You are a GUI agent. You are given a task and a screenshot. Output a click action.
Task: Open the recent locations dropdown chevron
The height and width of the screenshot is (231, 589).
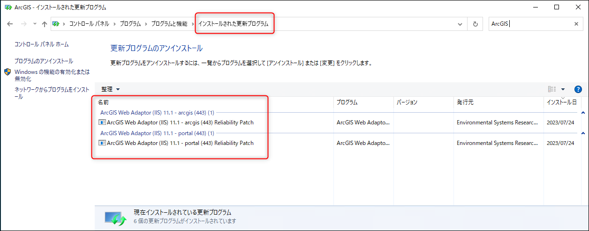[35, 24]
